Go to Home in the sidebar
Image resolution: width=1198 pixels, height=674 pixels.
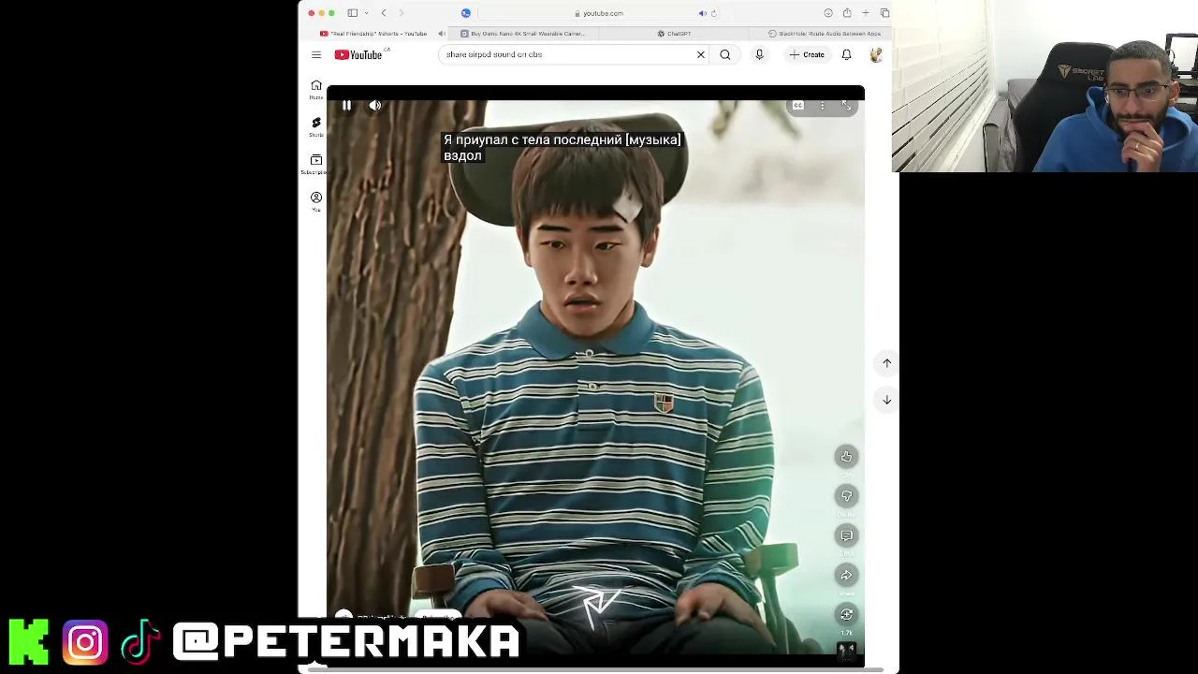tap(316, 89)
